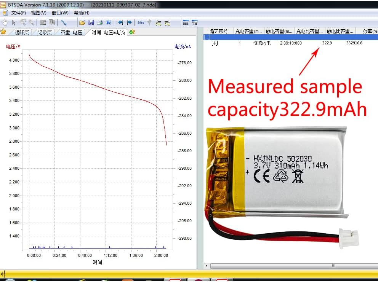This screenshot has height=282, width=378.
Task: Click the menu bar document icon
Action: point(5,13)
